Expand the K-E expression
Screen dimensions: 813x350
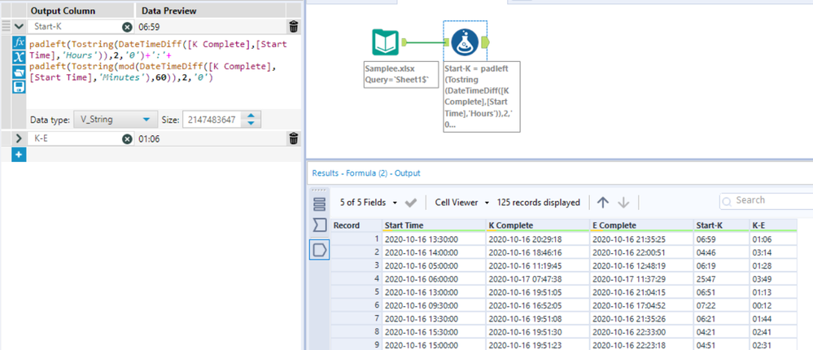point(19,138)
